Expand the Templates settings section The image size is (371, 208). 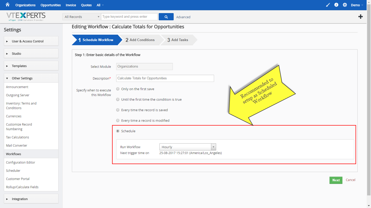click(31, 66)
